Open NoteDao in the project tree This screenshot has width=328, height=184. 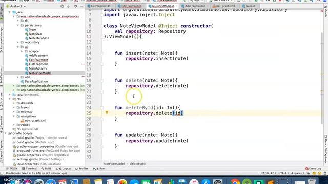click(35, 34)
